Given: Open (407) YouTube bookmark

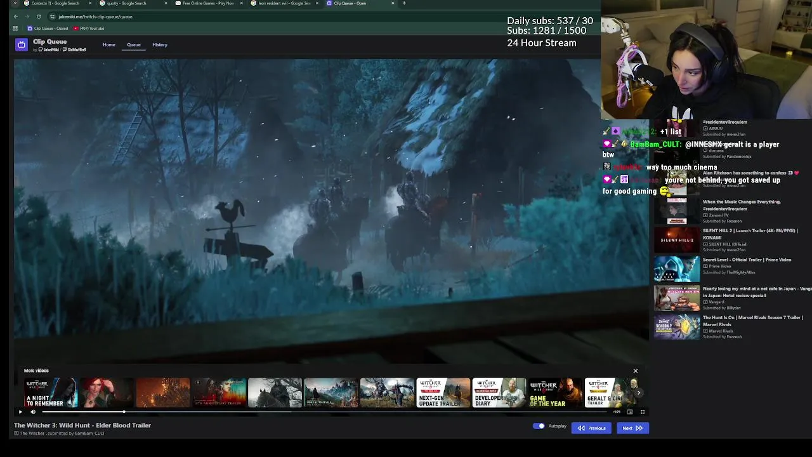Looking at the screenshot, I should 89,29.
